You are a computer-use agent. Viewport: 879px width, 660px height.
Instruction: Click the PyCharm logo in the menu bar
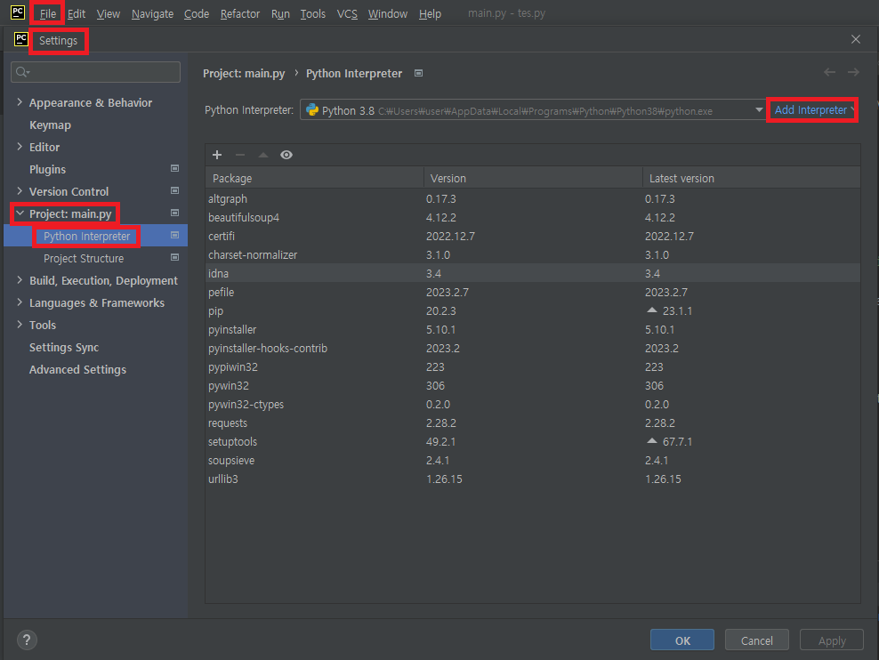pyautogui.click(x=18, y=12)
